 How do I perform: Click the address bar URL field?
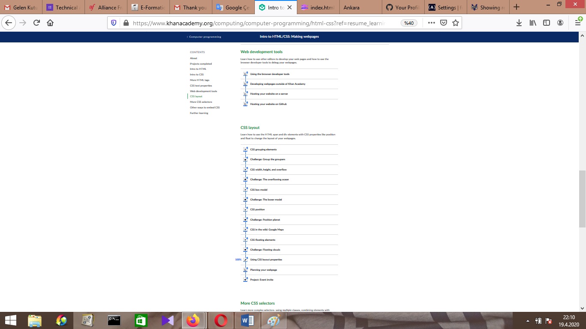(259, 23)
